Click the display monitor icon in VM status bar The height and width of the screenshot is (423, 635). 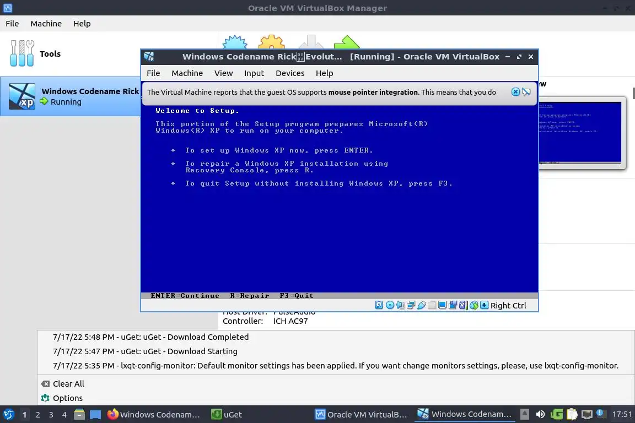tap(442, 305)
